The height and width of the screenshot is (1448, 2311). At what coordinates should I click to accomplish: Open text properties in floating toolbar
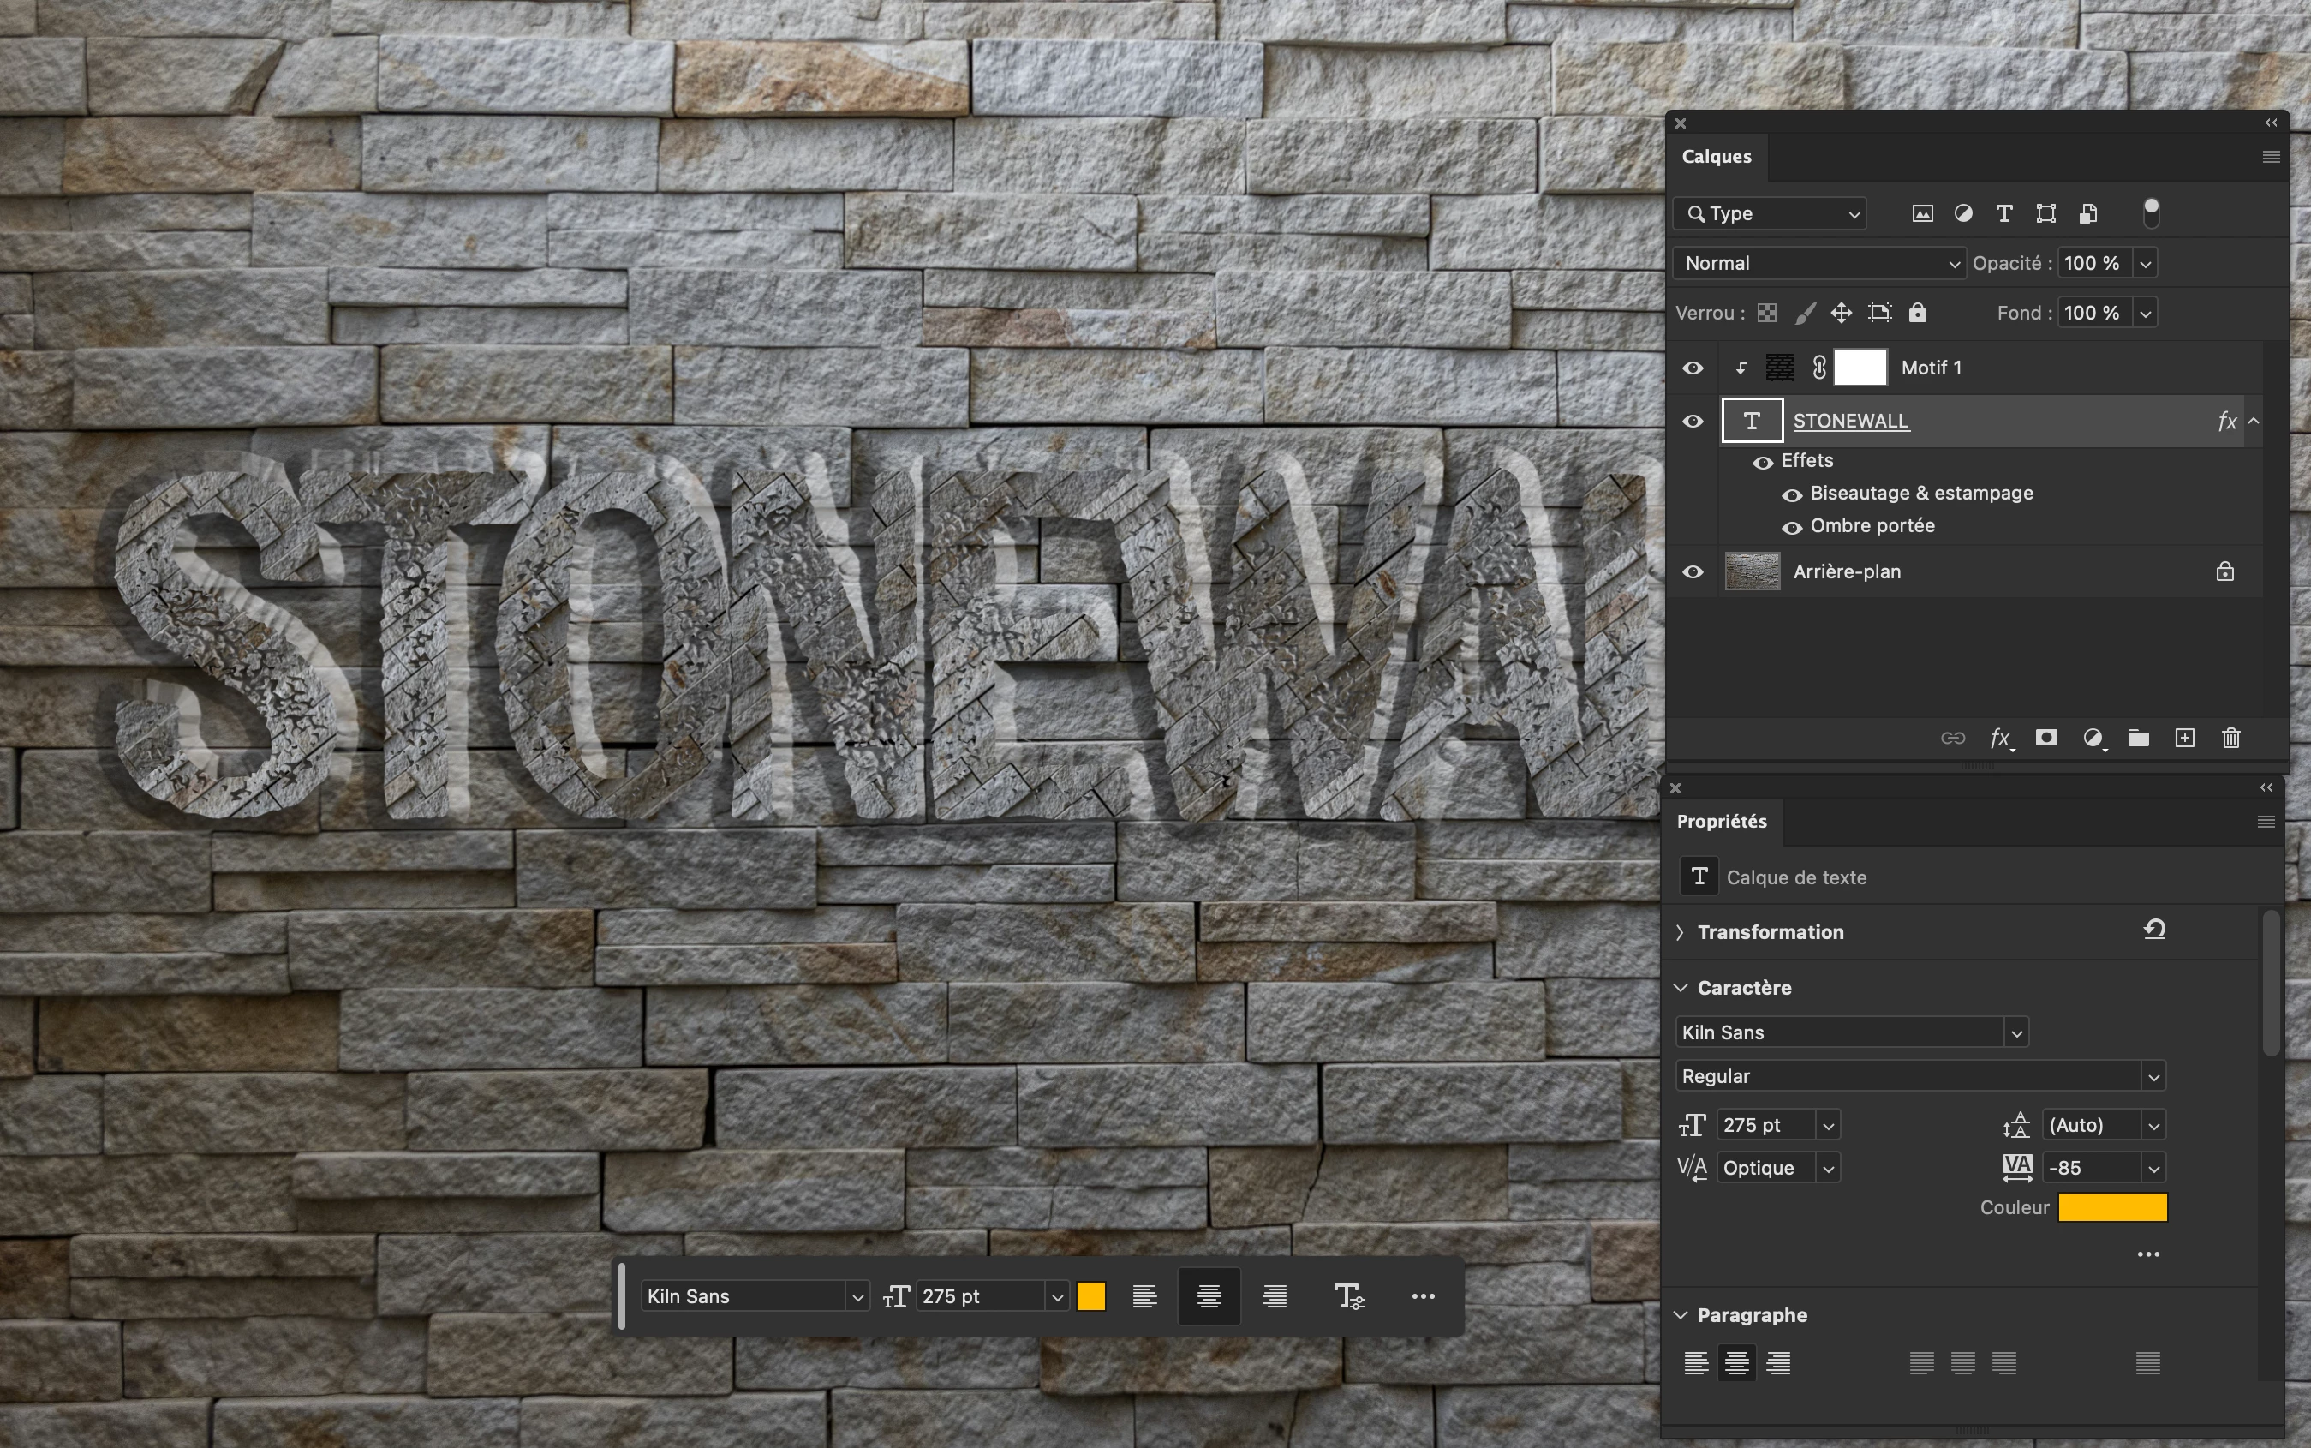[x=1348, y=1295]
